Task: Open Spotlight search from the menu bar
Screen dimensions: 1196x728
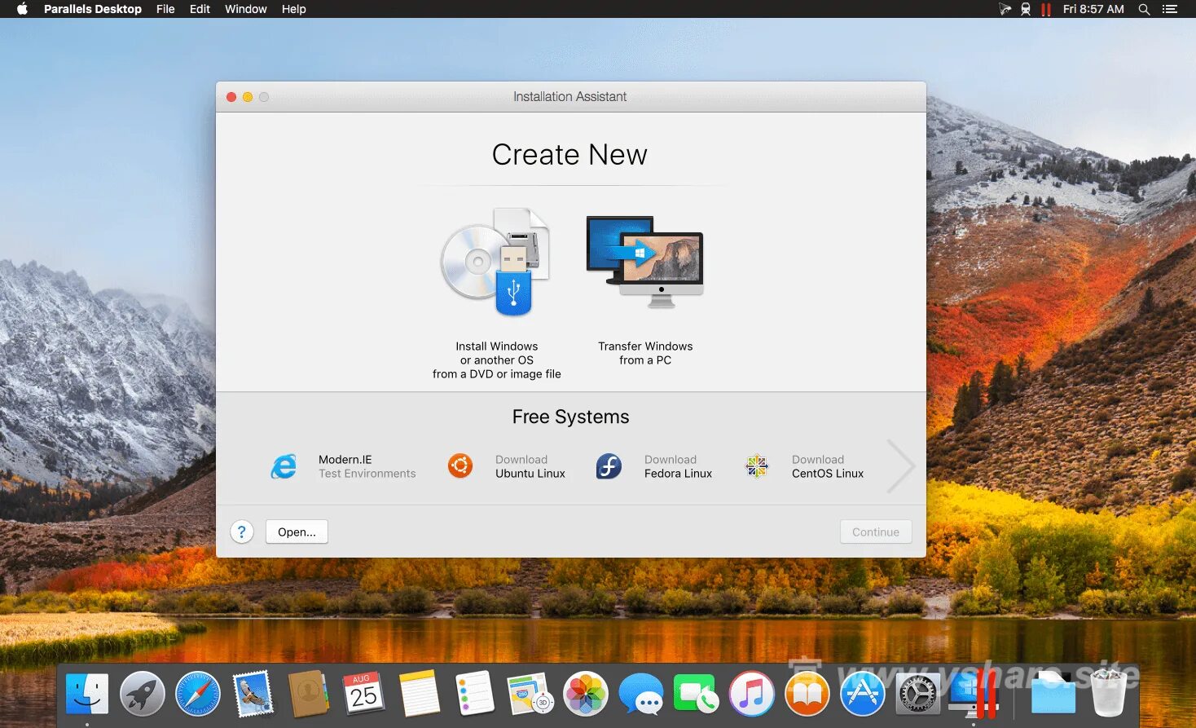Action: click(x=1144, y=9)
